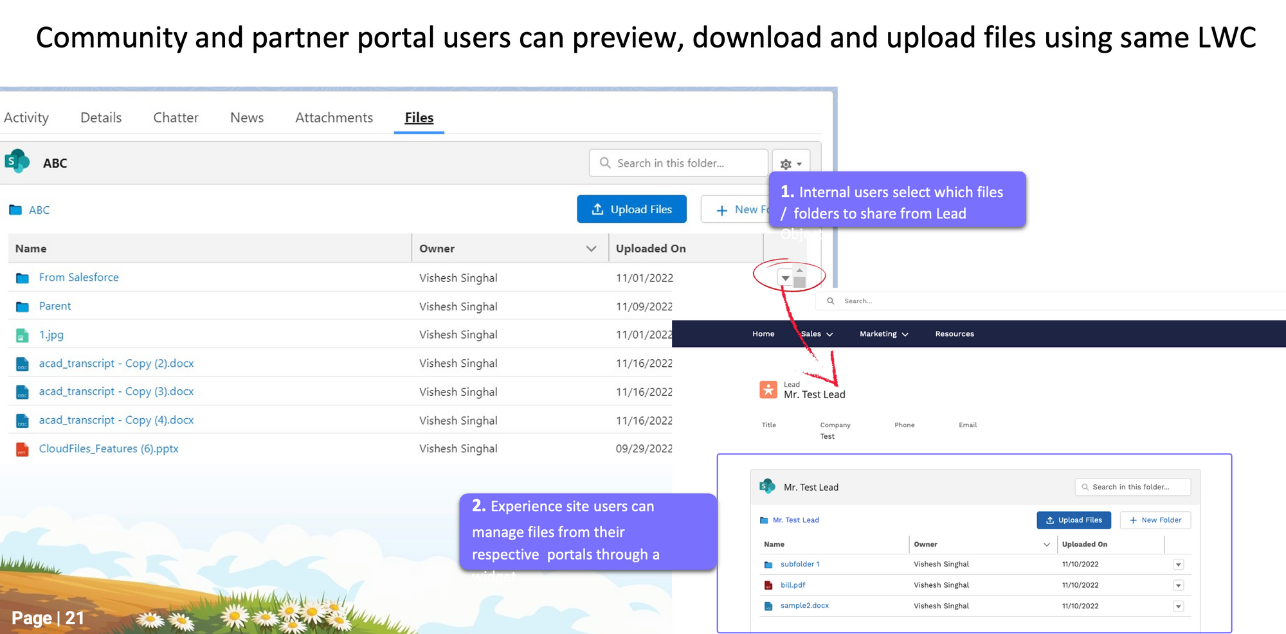Click the folder icon next to From Salesforce
Screen dimensions: 1286x634
(x=23, y=278)
